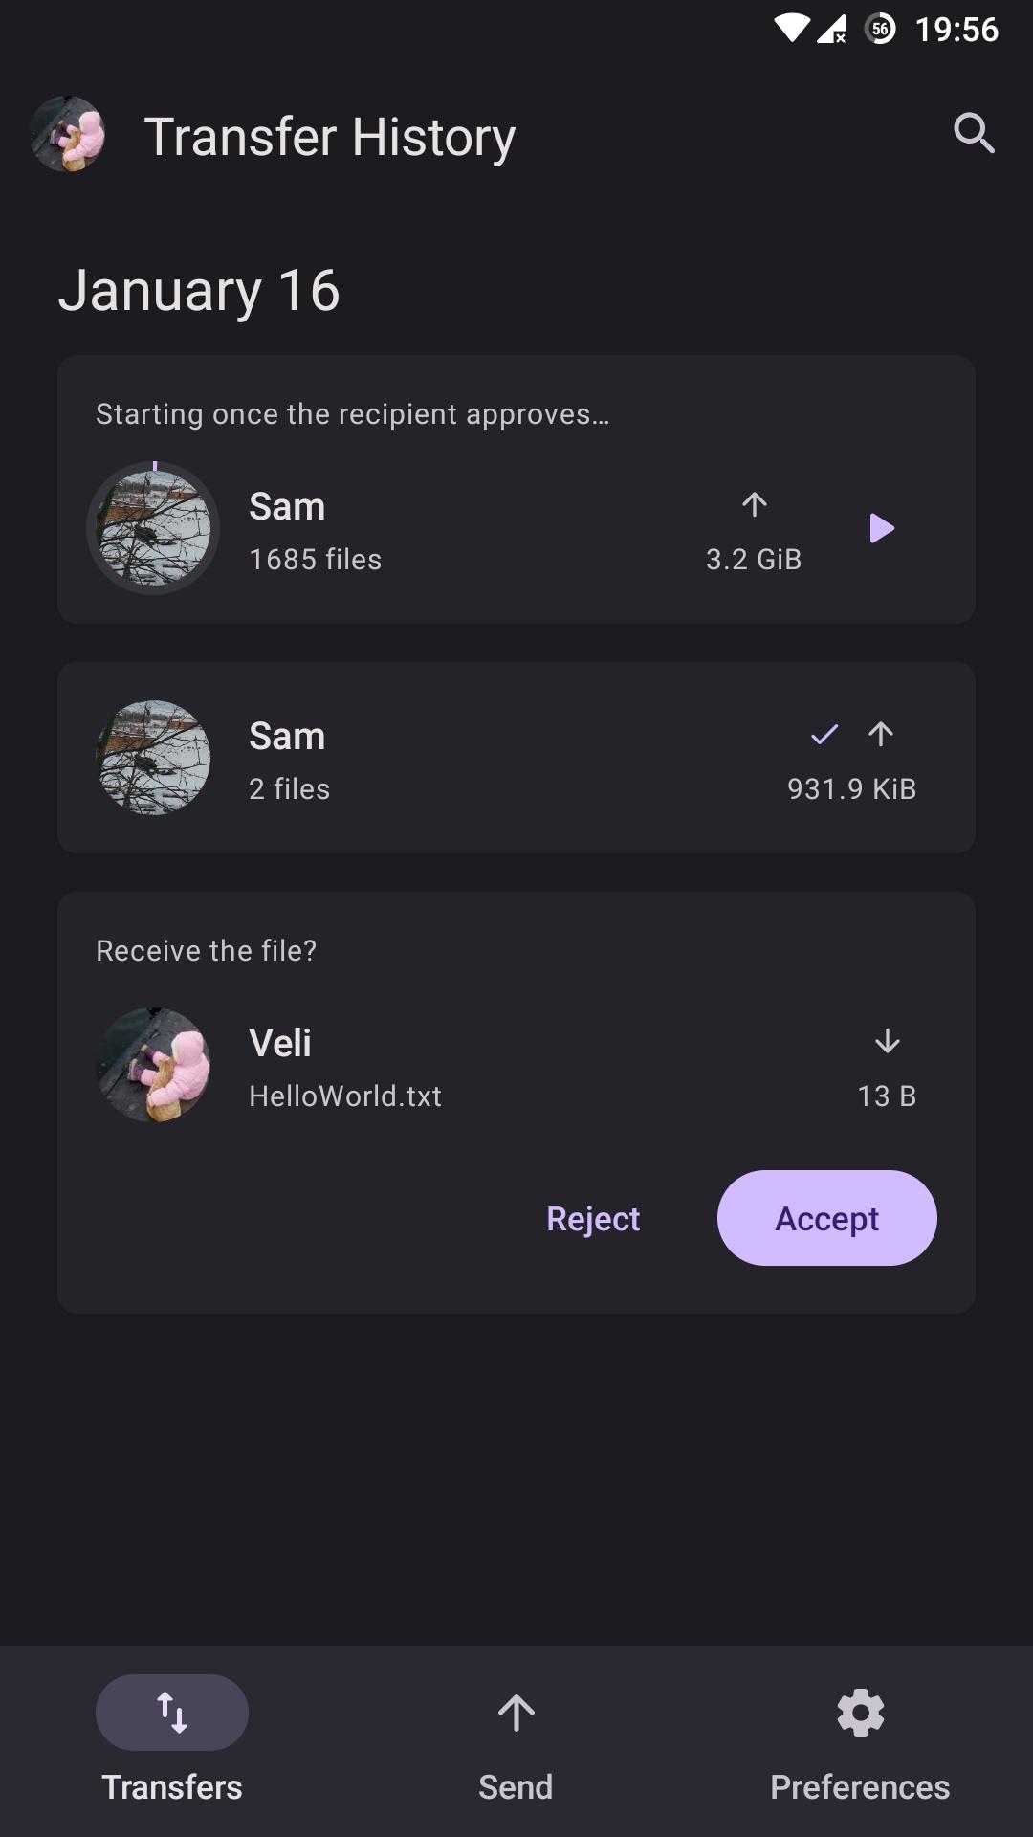Tap the upload arrow above 3.2 GiB
1033x1837 pixels.
pyautogui.click(x=755, y=504)
